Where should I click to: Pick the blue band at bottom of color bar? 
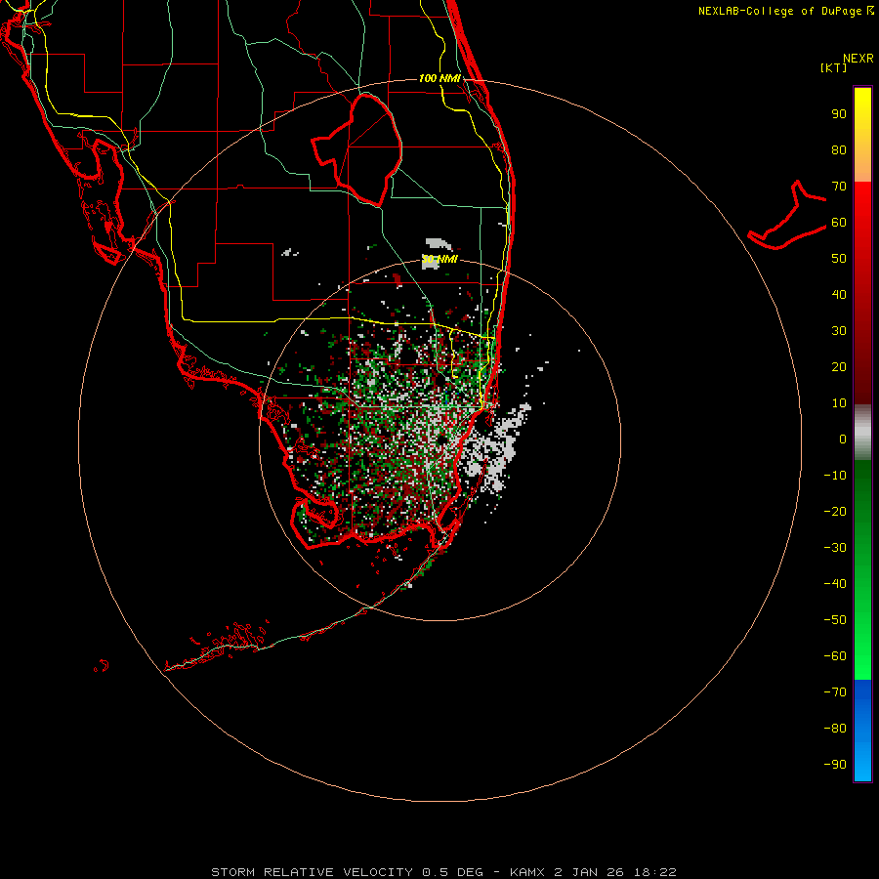point(862,731)
